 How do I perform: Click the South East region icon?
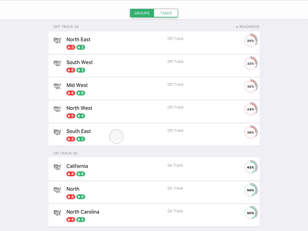57,132
